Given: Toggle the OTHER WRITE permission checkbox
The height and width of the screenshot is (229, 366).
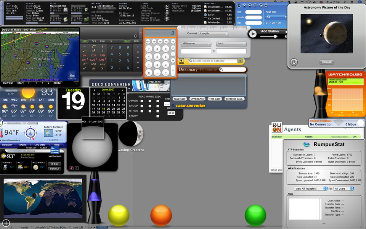Looking at the screenshot, I should [150, 111].
